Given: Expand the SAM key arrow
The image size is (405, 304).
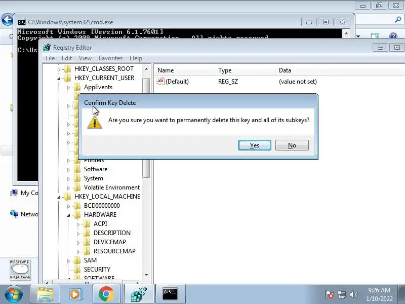Looking at the screenshot, I should tap(68, 261).
